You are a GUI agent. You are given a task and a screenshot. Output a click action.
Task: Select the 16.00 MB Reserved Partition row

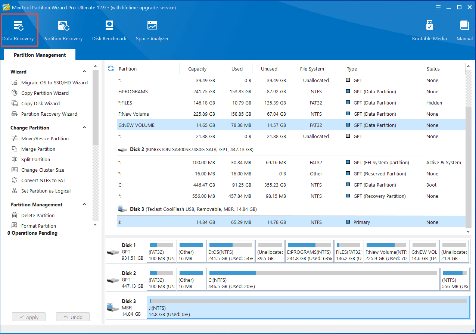coord(292,174)
